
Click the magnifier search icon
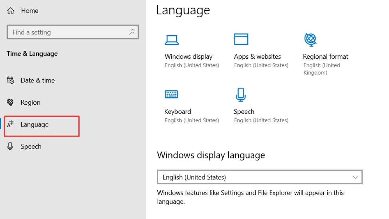pyautogui.click(x=132, y=32)
